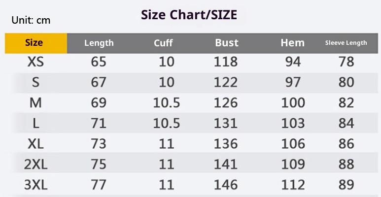
Task: Click the sleeve length value 89
Action: 346,185
